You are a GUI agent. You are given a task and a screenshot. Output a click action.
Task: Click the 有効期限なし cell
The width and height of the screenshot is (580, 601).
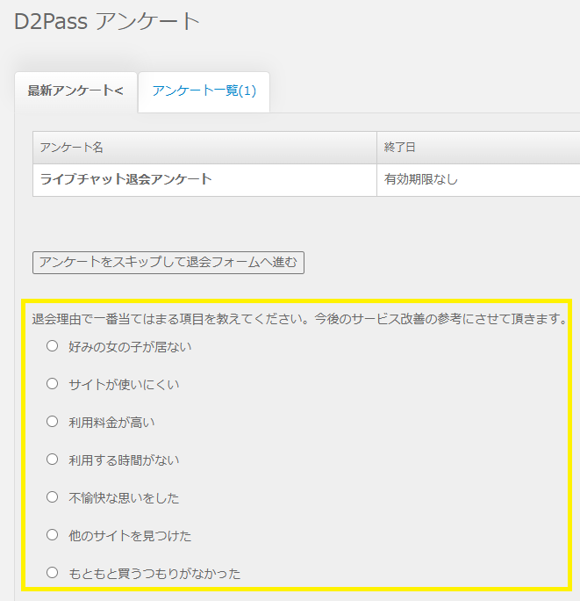[478, 180]
